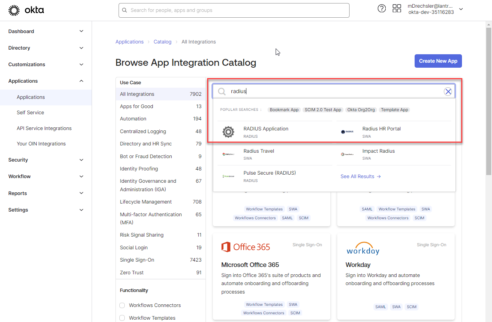Go to Catalog breadcrumb link
This screenshot has width=492, height=322.
click(x=162, y=42)
